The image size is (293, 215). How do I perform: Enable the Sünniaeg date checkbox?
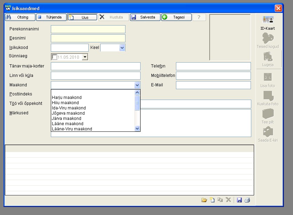pos(54,57)
